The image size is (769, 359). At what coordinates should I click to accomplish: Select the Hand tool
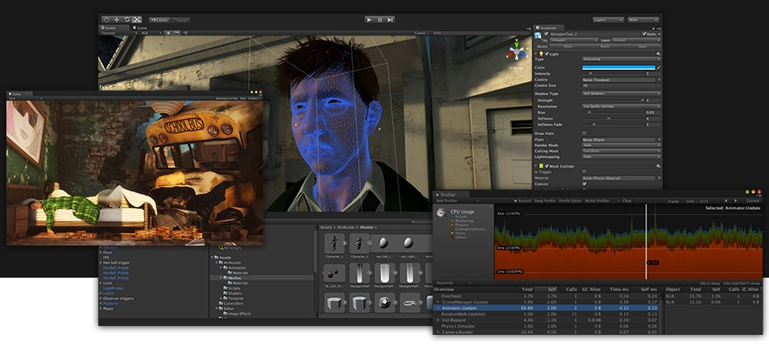point(108,19)
